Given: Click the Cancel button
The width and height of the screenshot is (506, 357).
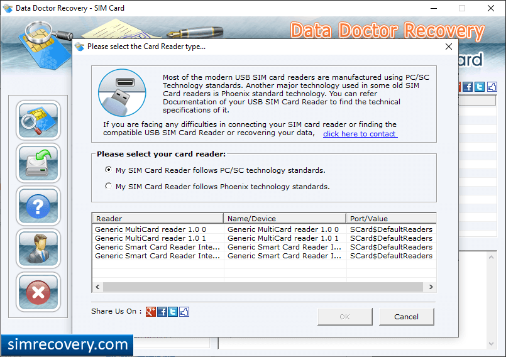Looking at the screenshot, I should pos(406,317).
